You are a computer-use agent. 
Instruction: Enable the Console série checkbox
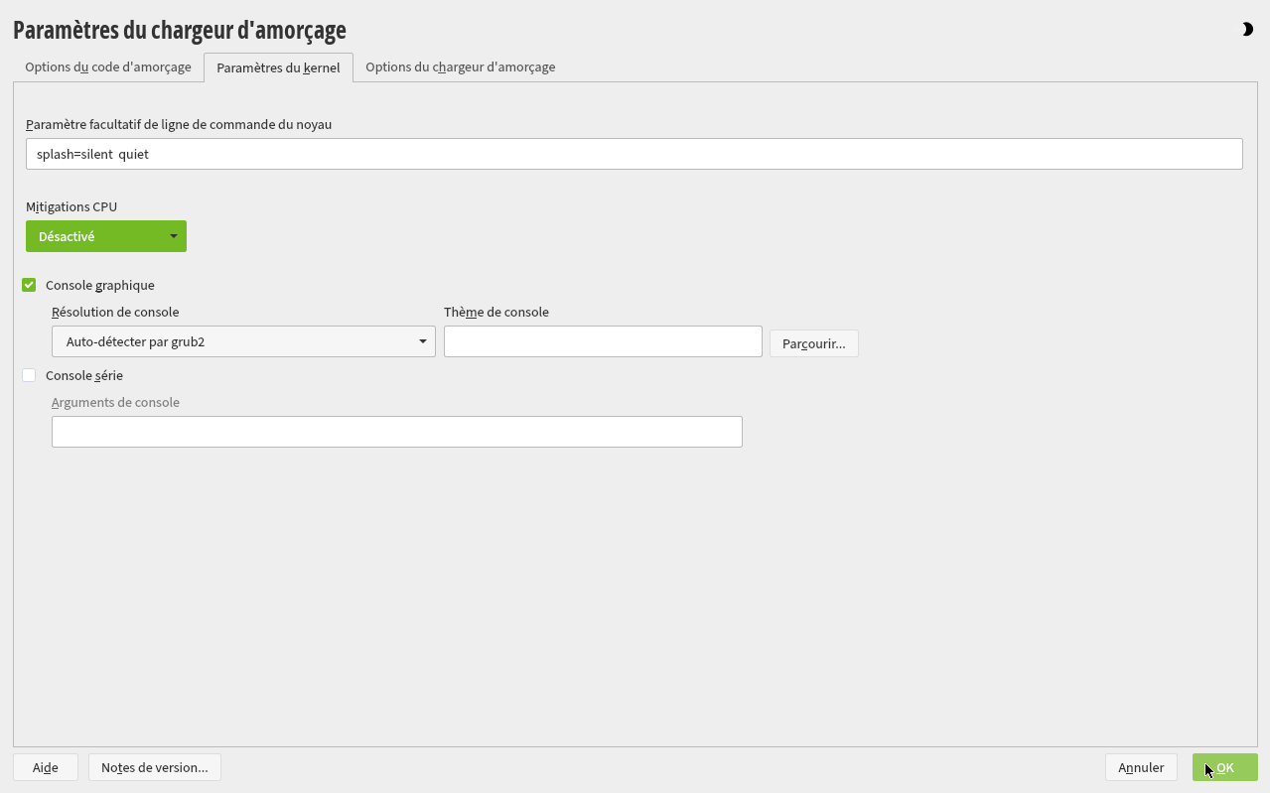tap(29, 375)
